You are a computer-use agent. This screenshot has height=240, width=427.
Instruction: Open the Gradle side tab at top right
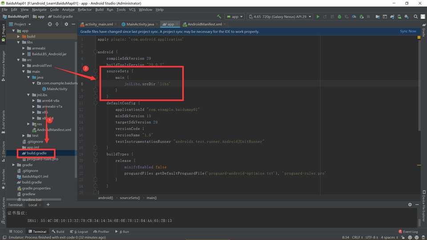tap(424, 30)
